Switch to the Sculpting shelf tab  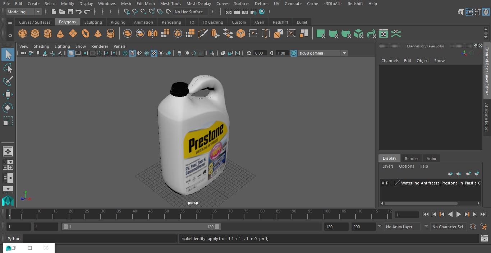[93, 22]
